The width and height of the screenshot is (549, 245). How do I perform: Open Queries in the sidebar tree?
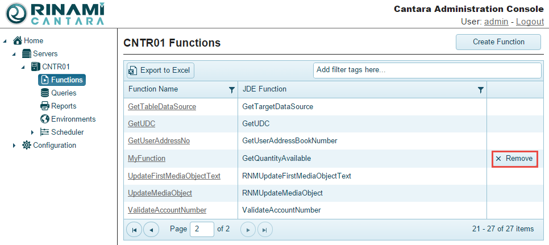(63, 93)
